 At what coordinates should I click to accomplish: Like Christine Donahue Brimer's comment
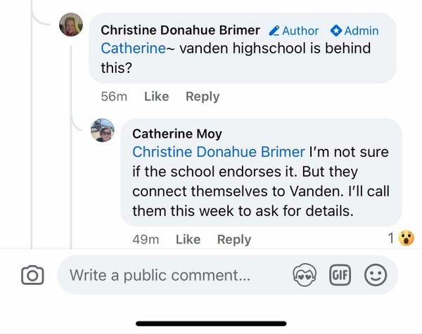tap(156, 96)
